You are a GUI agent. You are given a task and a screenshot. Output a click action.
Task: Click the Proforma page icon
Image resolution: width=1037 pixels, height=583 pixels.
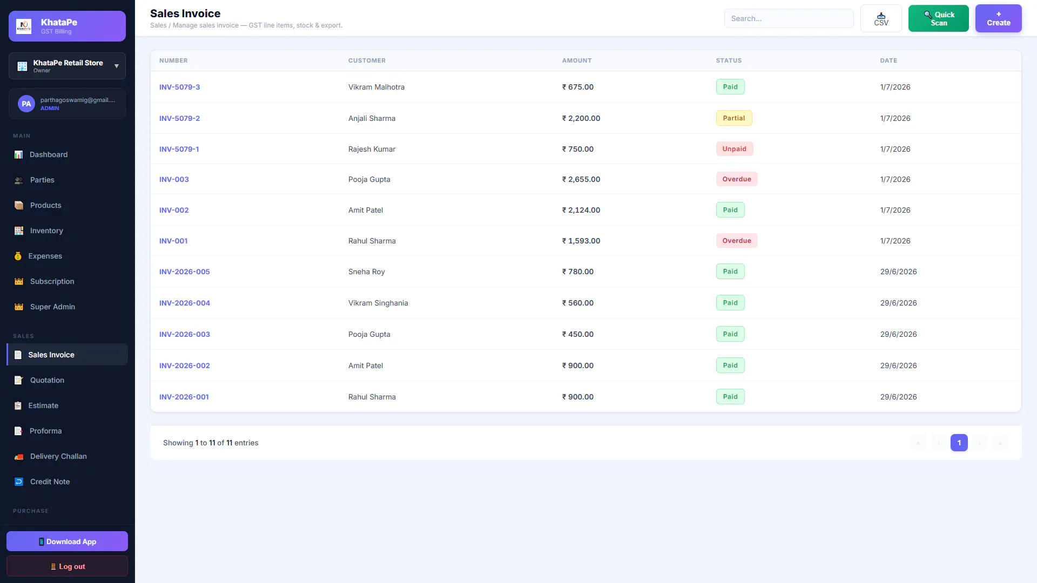click(18, 431)
